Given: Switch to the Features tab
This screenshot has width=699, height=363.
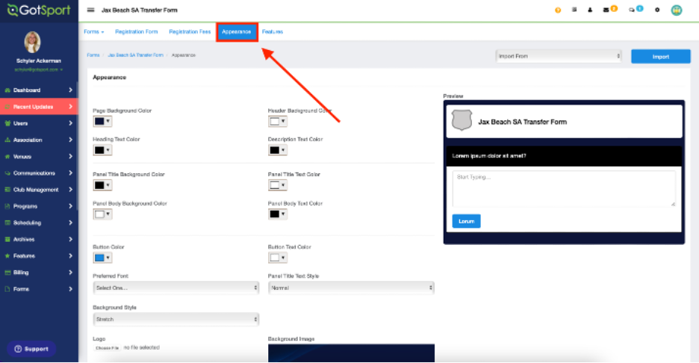Looking at the screenshot, I should (x=273, y=31).
